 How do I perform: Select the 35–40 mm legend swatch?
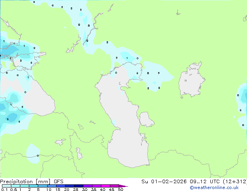click(x=97, y=186)
